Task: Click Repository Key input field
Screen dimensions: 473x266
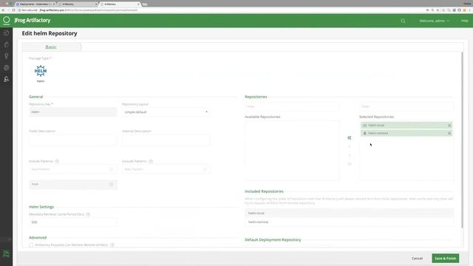Action: click(73, 112)
